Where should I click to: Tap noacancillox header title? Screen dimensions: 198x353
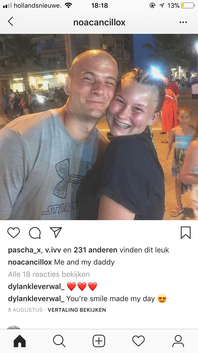pos(99,22)
